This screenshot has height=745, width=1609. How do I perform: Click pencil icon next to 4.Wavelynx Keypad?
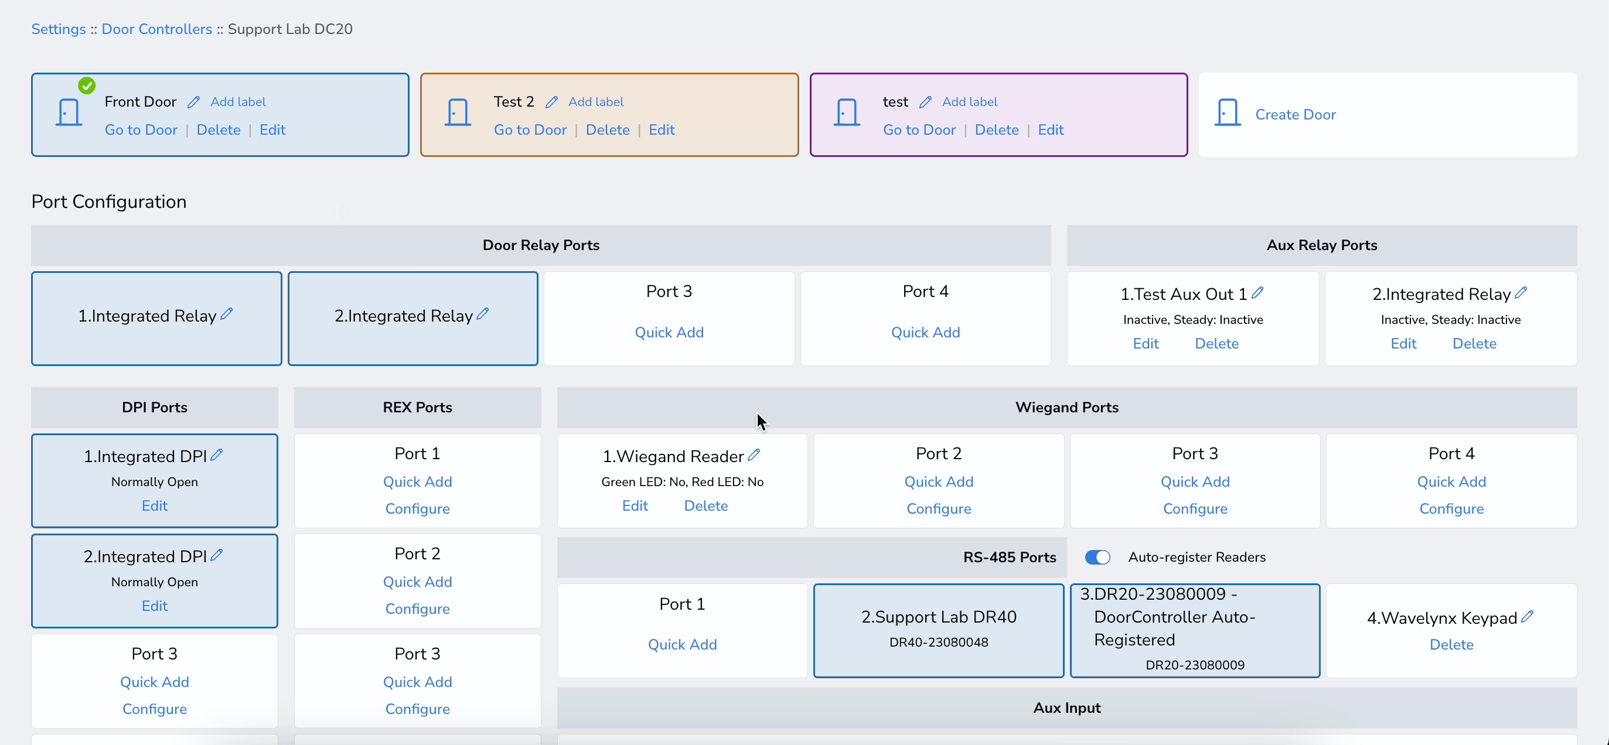(x=1527, y=616)
